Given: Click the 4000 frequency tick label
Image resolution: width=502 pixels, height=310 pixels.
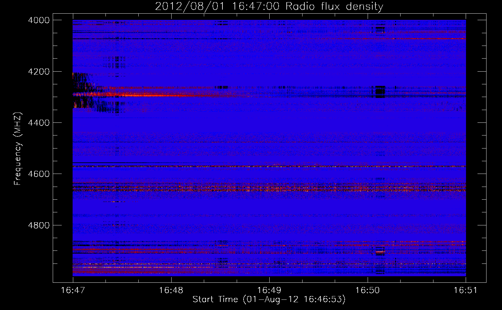Looking at the screenshot, I should point(39,20).
